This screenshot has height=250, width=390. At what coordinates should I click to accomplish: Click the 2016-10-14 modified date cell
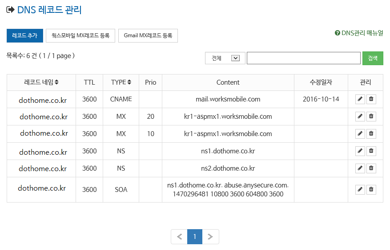pos(321,99)
